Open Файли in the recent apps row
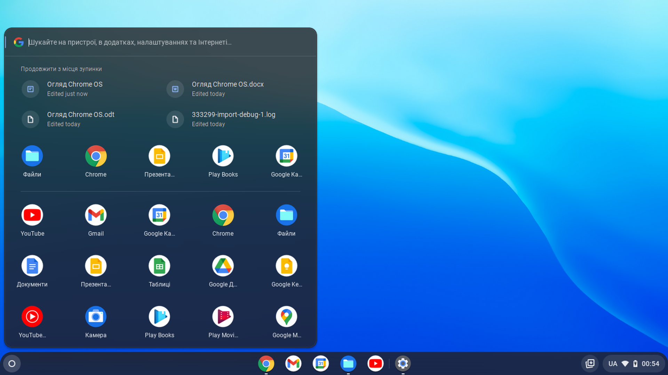668x375 pixels. point(32,156)
